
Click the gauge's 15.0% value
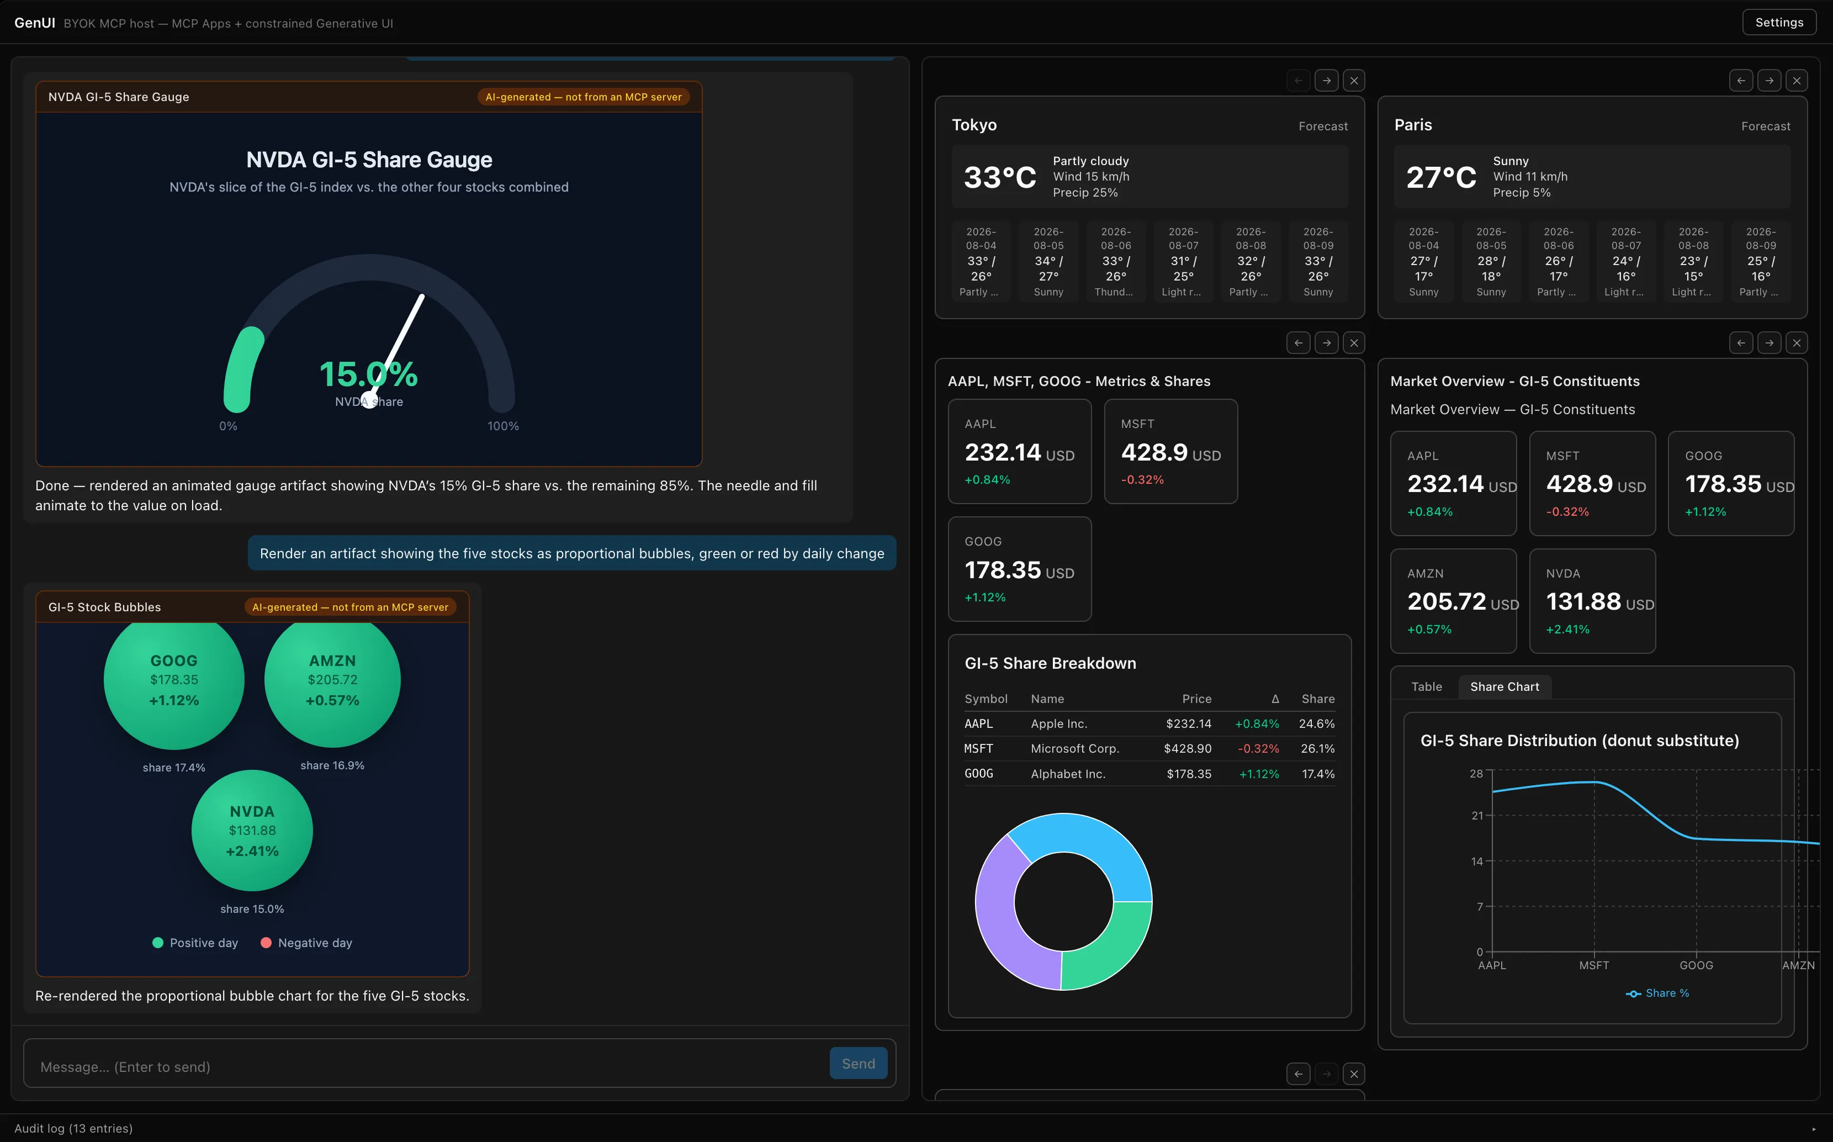(368, 374)
